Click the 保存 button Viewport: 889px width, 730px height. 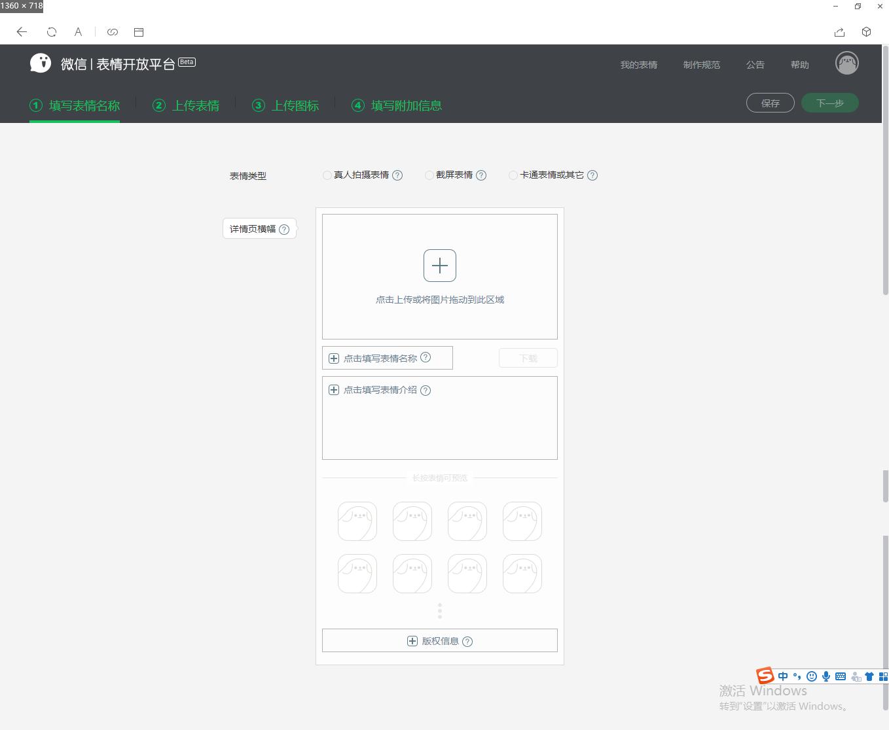click(x=770, y=103)
